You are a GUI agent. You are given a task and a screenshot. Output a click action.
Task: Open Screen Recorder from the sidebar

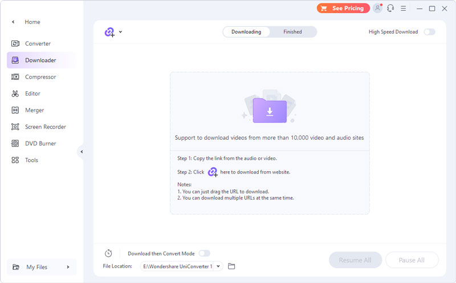45,127
